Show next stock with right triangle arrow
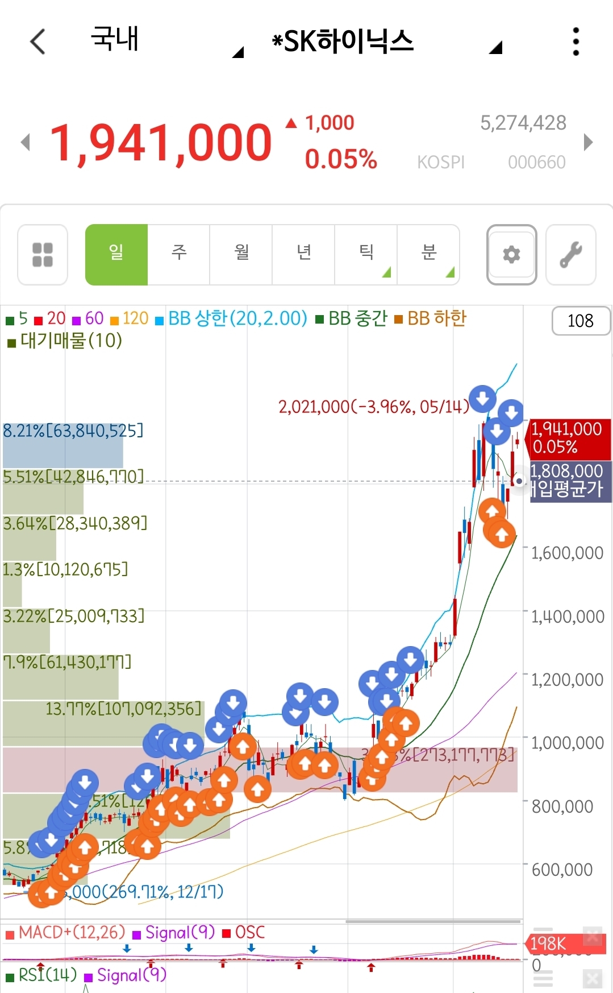This screenshot has width=613, height=993. (588, 142)
